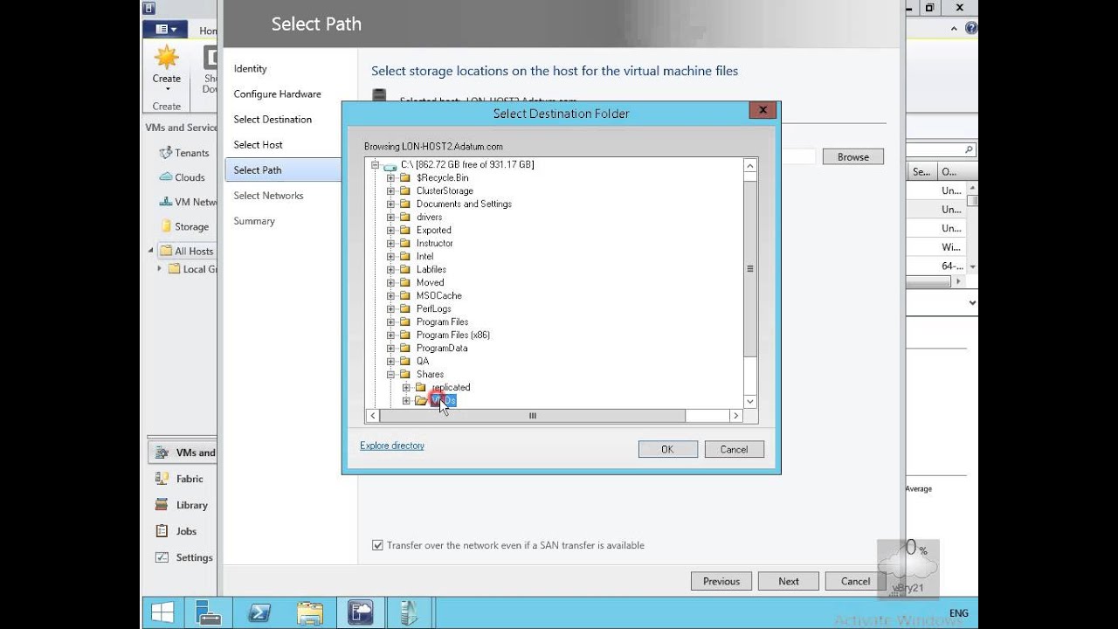Collapse the Shares folder node
The height and width of the screenshot is (629, 1118).
pyautogui.click(x=390, y=374)
